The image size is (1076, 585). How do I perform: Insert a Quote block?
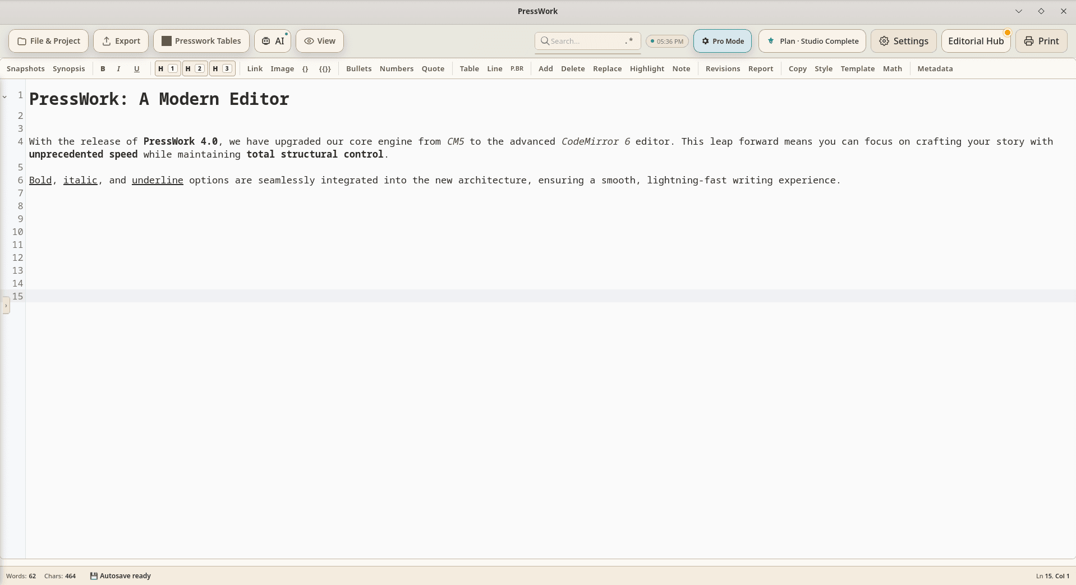point(433,68)
